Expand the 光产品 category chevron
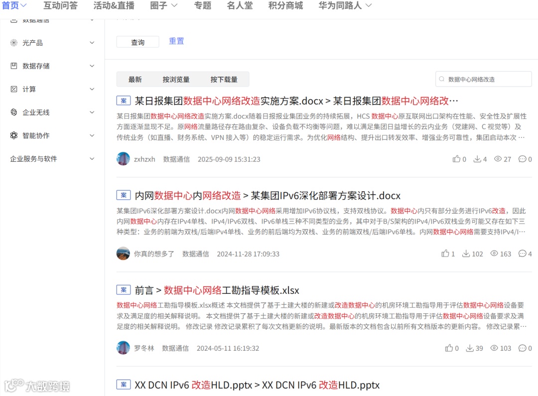Screen dimensions: 538x396 [92, 42]
